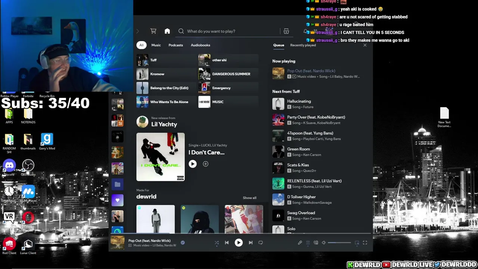Open the Emergency tile
The width and height of the screenshot is (478, 269).
[228, 88]
